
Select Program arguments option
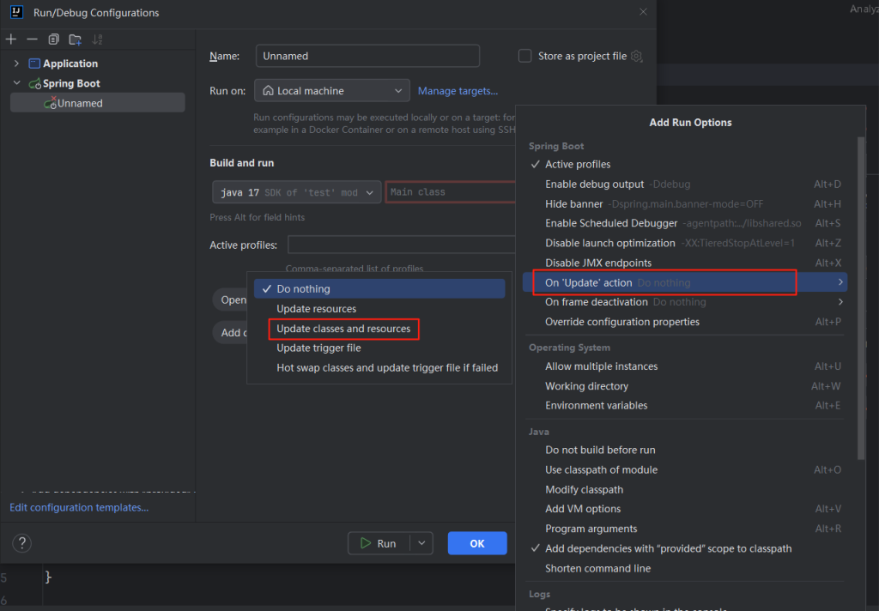click(x=686, y=529)
